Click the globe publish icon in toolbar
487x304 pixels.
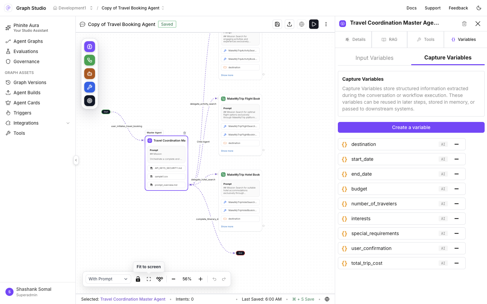pos(302,24)
